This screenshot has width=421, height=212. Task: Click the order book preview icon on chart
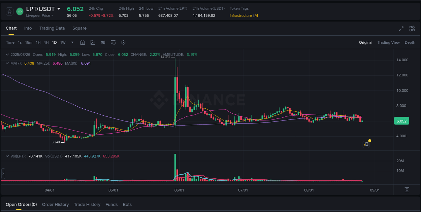click(x=366, y=144)
